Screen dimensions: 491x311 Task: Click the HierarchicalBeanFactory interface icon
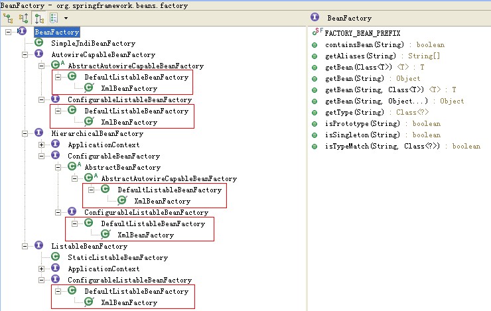tap(39, 133)
